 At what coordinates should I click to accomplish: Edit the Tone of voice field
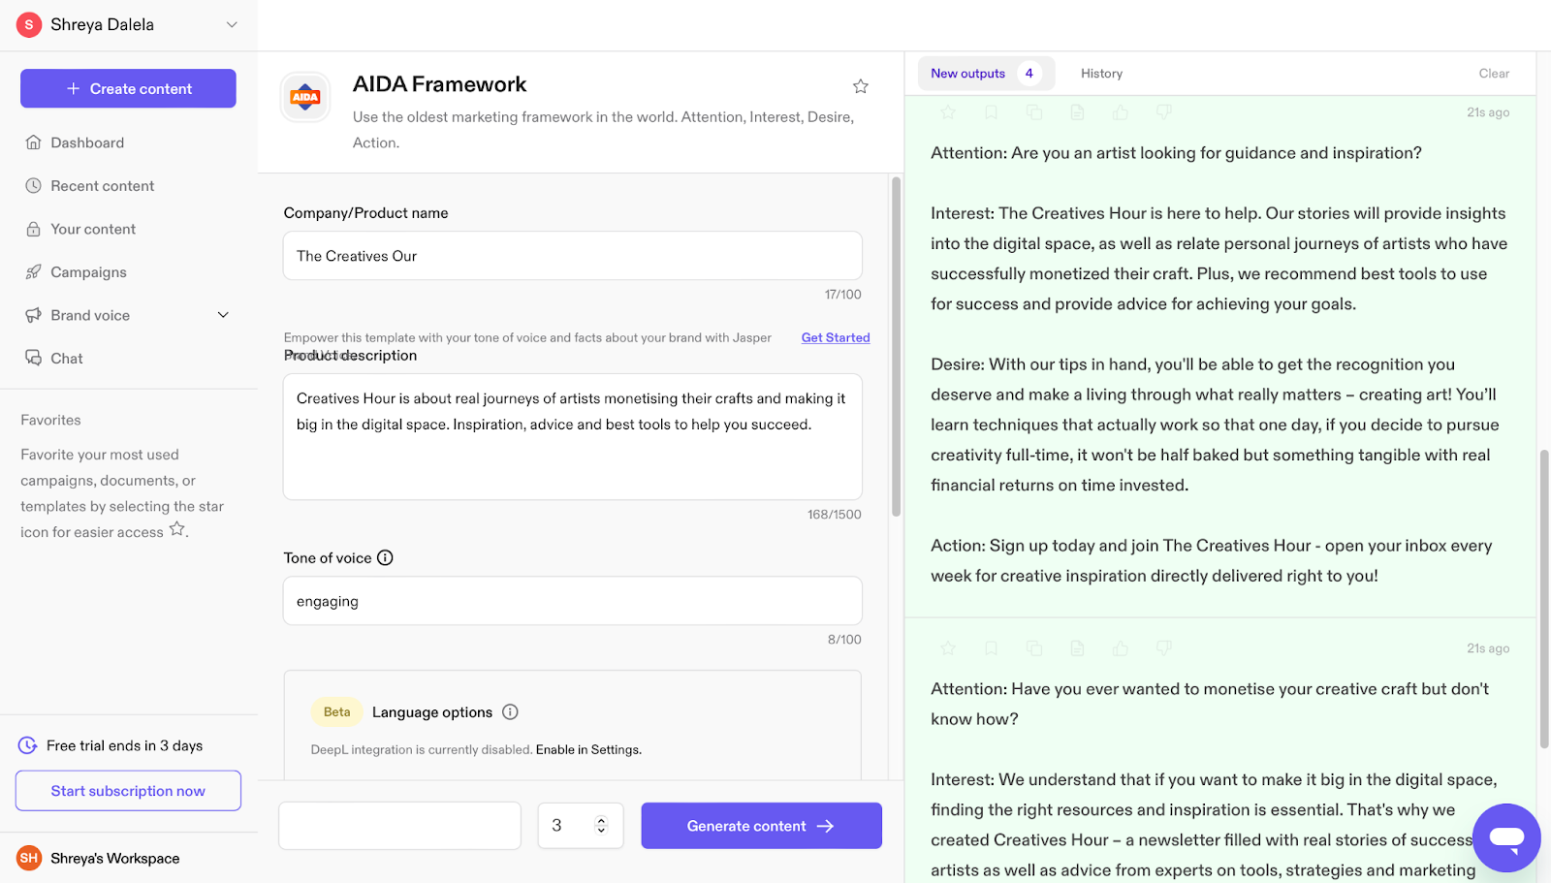(572, 601)
